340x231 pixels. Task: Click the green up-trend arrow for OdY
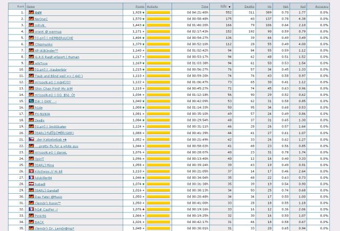[143, 12]
